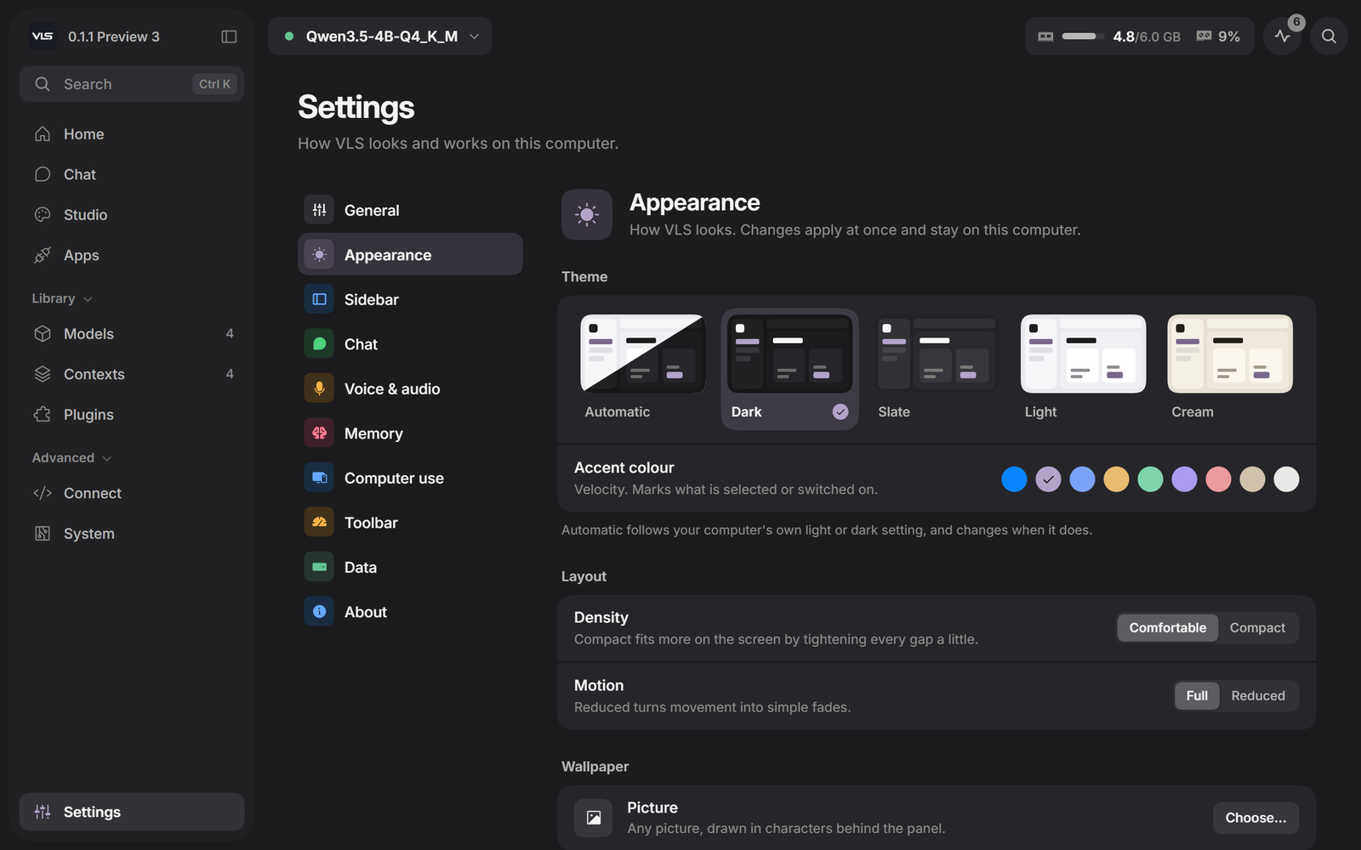
Task: Click Choose... to pick a wallpaper picture
Action: point(1256,818)
